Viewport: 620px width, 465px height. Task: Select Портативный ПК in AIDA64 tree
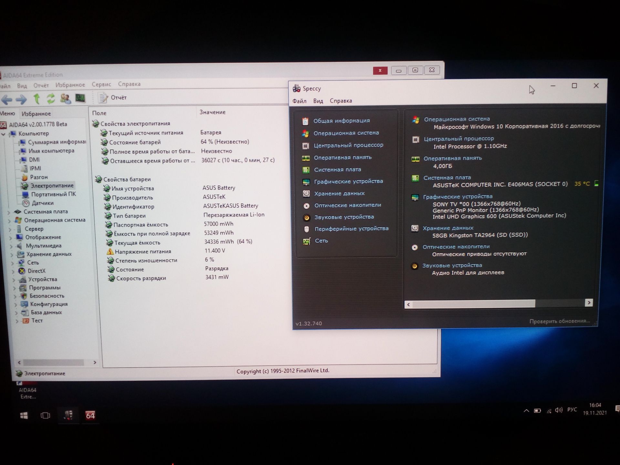[x=49, y=194]
